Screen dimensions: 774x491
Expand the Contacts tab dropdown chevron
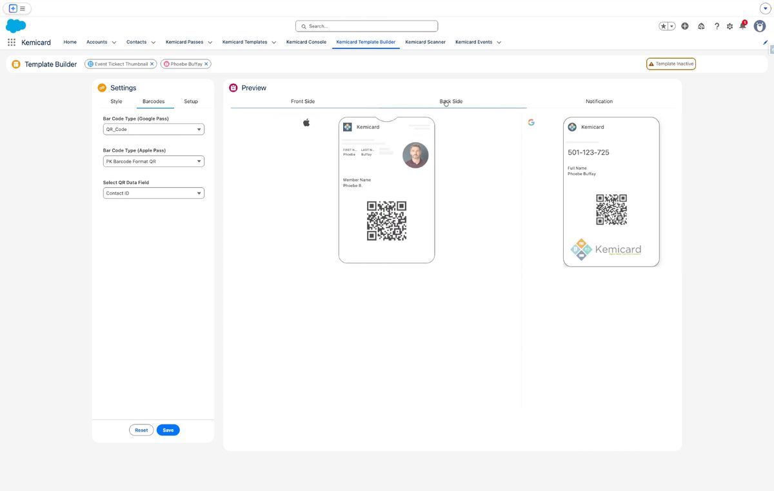click(154, 43)
